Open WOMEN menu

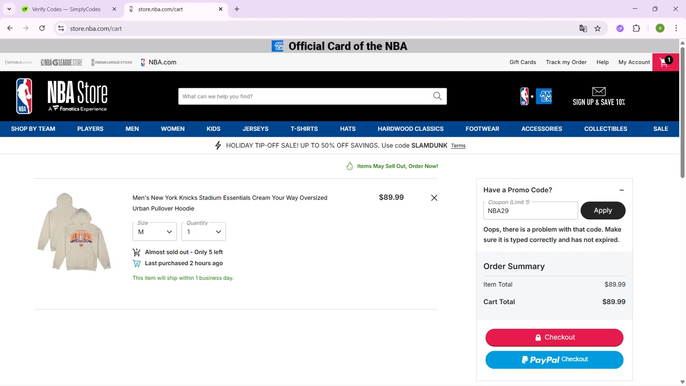click(x=172, y=129)
